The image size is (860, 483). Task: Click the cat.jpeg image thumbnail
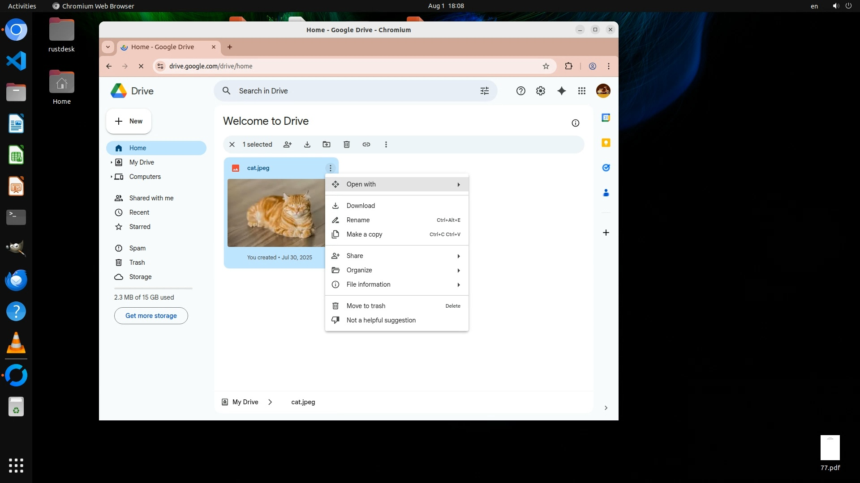[x=276, y=213]
